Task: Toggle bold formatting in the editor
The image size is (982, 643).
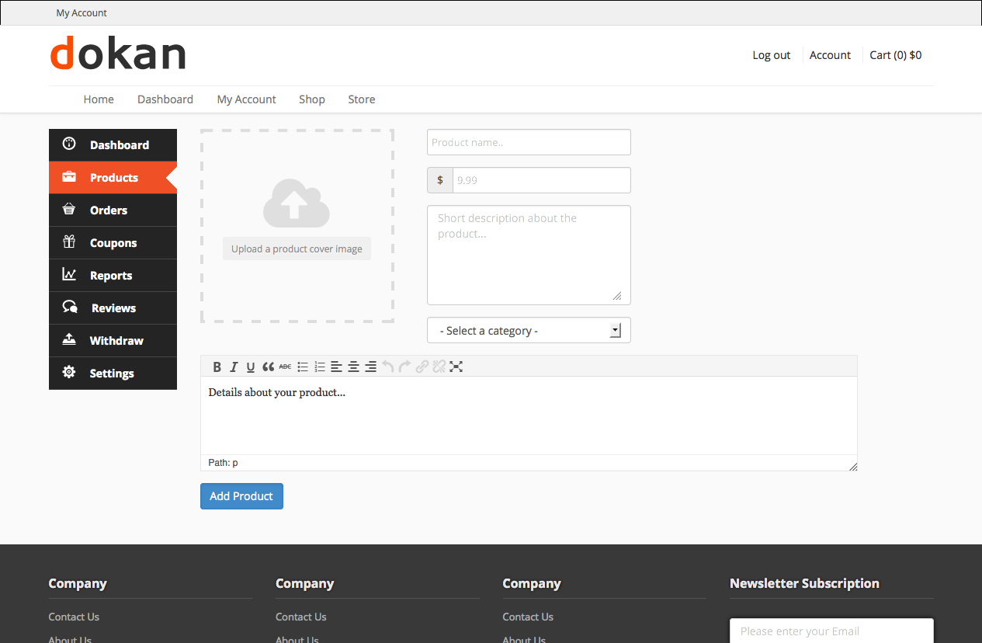Action: pos(217,367)
